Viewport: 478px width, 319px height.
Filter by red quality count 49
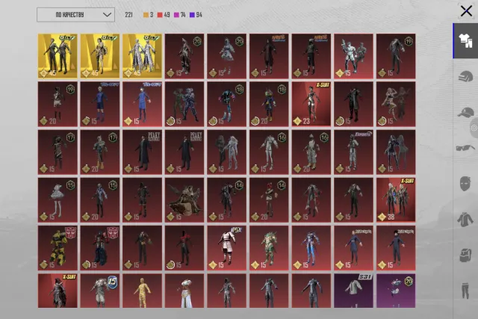[x=164, y=15]
